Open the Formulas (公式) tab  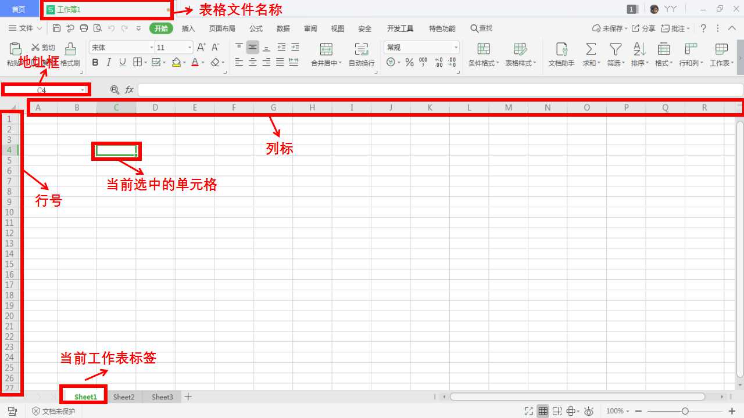coord(256,28)
